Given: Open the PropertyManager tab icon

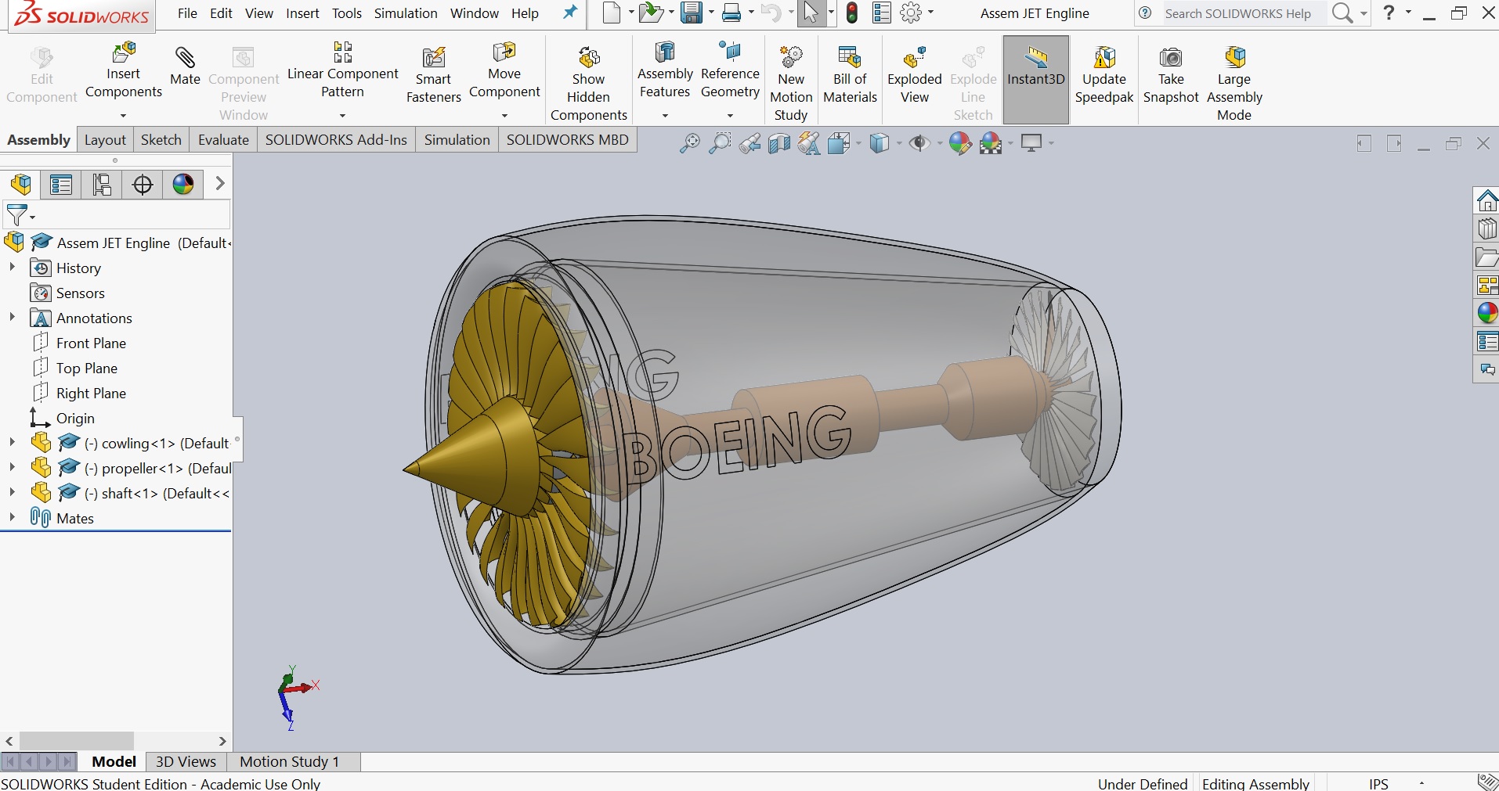Looking at the screenshot, I should [61, 185].
